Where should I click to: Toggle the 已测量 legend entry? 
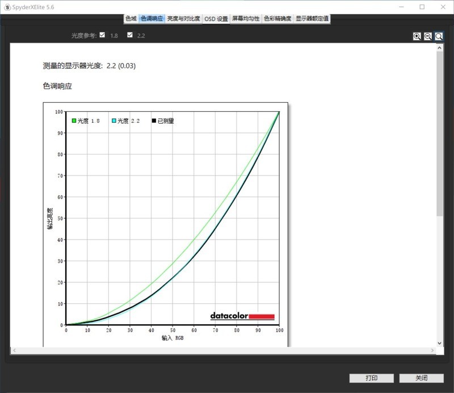[x=165, y=120]
